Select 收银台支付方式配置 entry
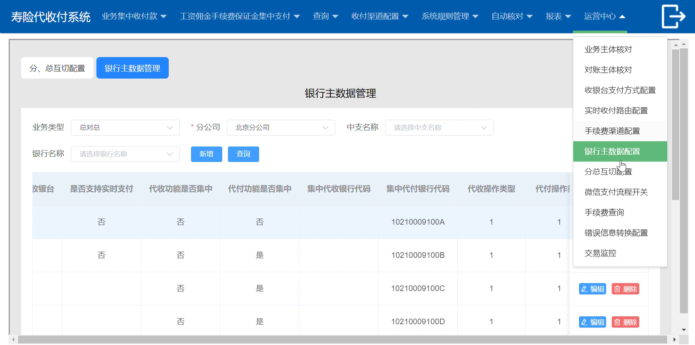Screen dimensions: 695x345 click(620, 90)
